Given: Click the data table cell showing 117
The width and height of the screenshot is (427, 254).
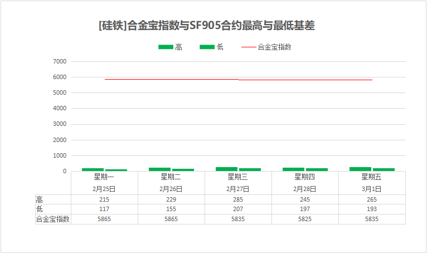Looking at the screenshot, I should 104,209.
